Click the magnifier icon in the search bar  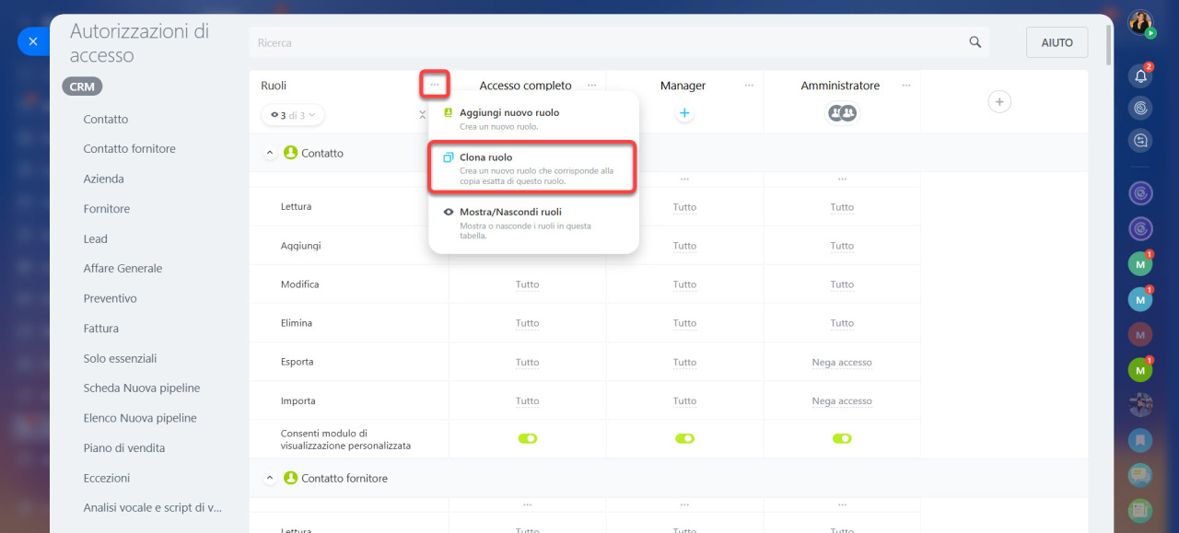pos(975,42)
